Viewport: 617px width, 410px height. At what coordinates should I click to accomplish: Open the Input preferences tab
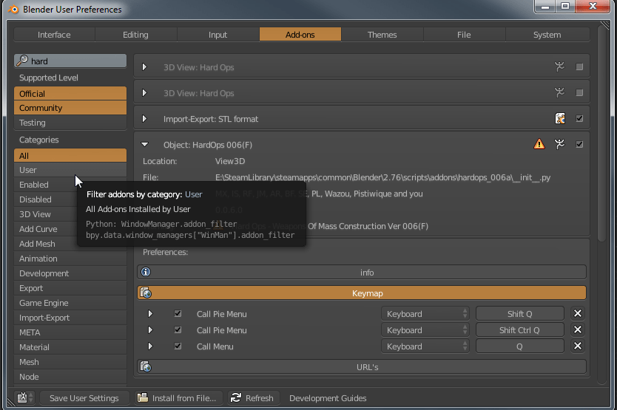(x=218, y=35)
